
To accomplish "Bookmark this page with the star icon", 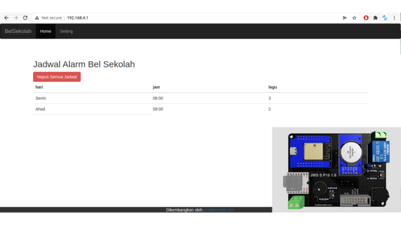I will 355,18.
